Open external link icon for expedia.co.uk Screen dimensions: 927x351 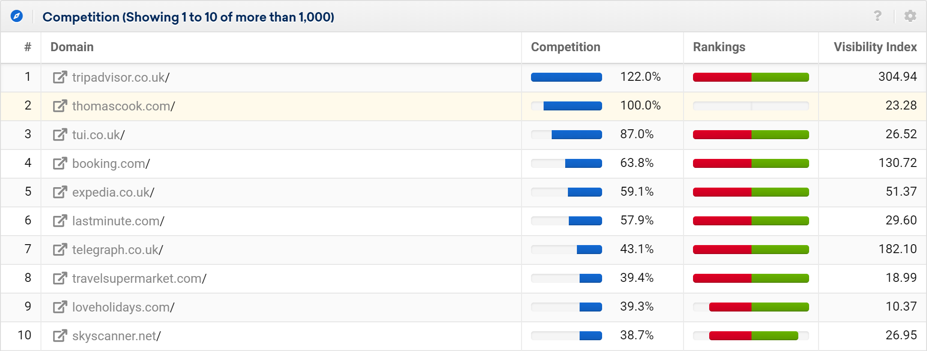(x=60, y=192)
